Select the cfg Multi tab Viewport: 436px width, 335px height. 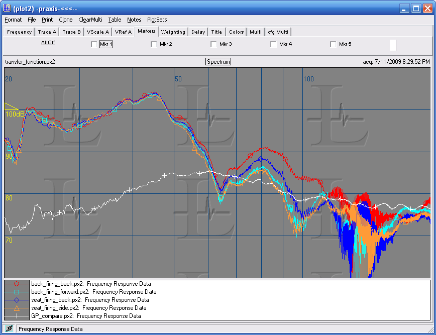(x=278, y=32)
